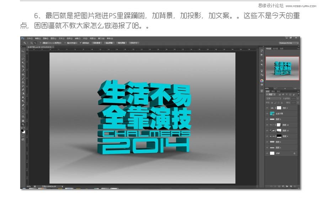Click the Zoom In magnifier in options bar

tap(32, 43)
